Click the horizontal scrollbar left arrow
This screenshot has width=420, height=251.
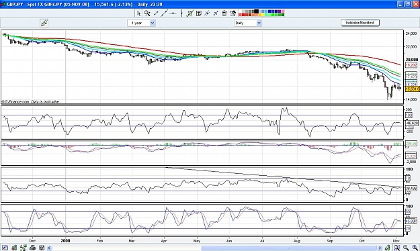click(x=49, y=248)
